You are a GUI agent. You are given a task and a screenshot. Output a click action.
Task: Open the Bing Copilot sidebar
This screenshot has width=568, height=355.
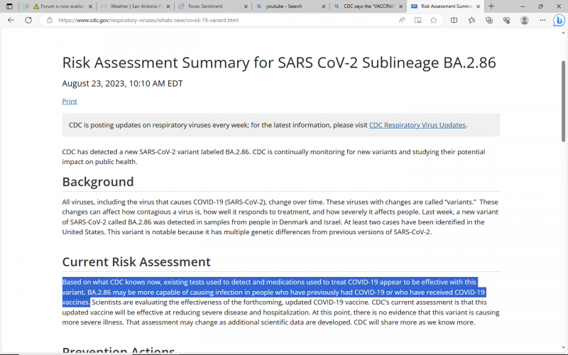(x=557, y=21)
